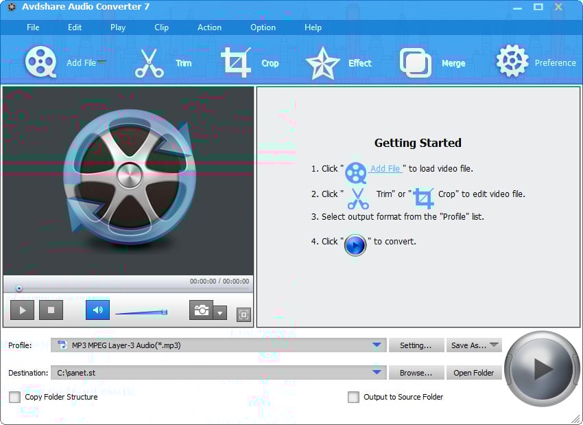Enable Output to Source Folder
This screenshot has width=583, height=425.
pyautogui.click(x=354, y=397)
